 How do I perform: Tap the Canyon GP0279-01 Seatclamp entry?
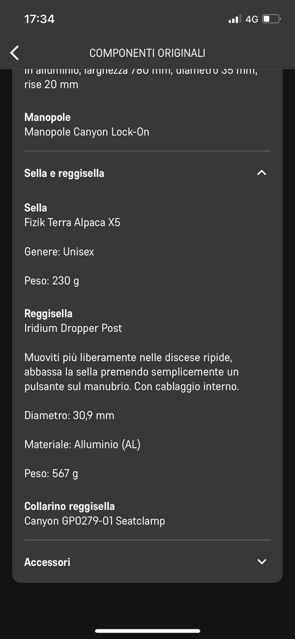[x=95, y=521]
